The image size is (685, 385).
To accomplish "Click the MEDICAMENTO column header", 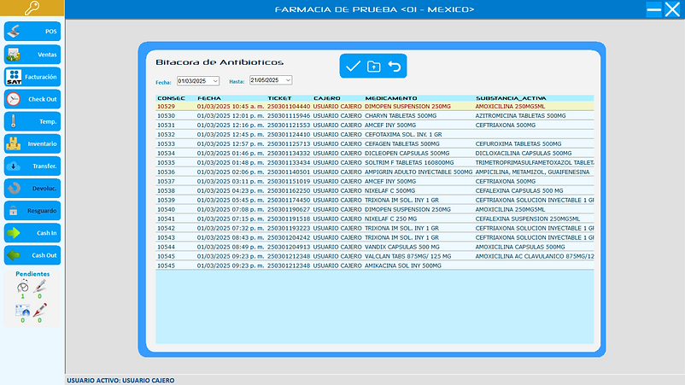I will pos(391,98).
